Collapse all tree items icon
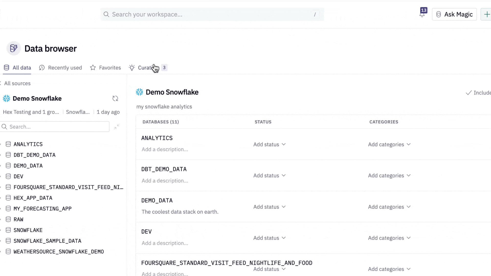 (x=117, y=127)
